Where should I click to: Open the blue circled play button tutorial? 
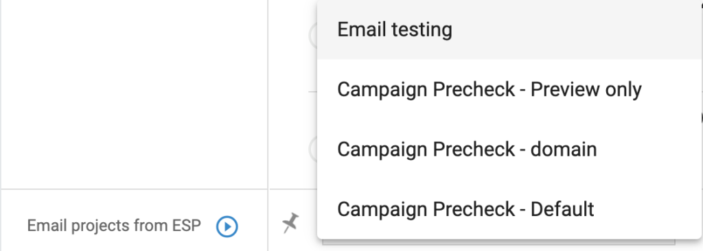tap(227, 227)
